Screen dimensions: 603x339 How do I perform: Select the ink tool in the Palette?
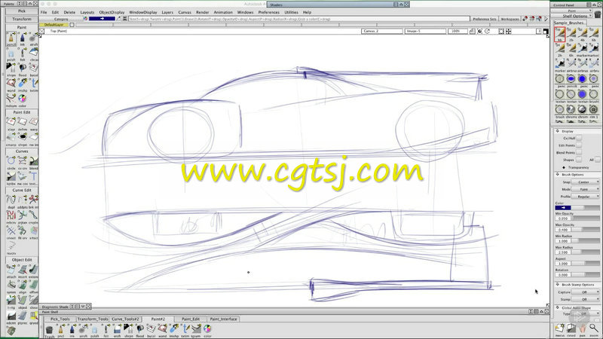tap(23, 38)
